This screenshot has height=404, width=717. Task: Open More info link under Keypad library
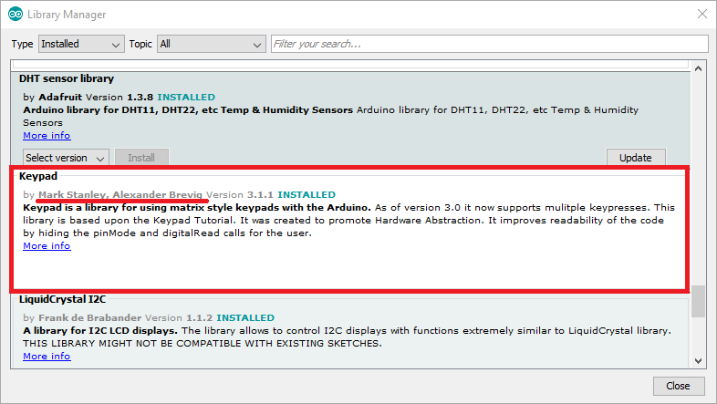[47, 246]
